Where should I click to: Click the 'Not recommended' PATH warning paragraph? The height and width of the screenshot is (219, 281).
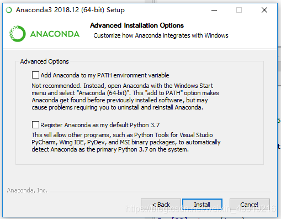125,97
